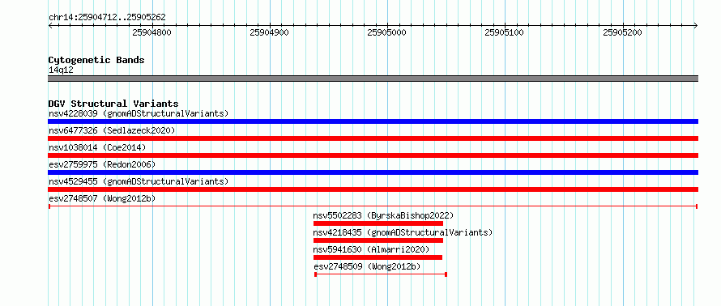Image resolution: width=721 pixels, height=306 pixels.
Task: Select the red bar under nsv5502283
Action: click(378, 223)
